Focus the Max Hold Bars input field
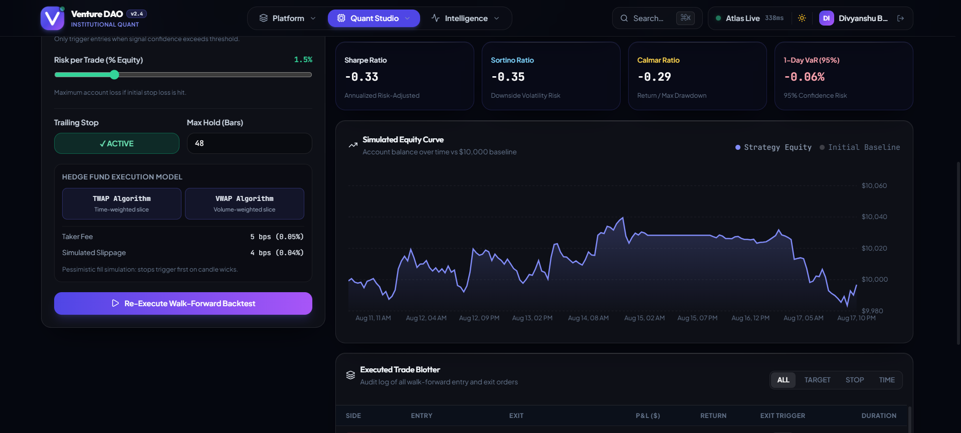The height and width of the screenshot is (433, 961). point(250,143)
